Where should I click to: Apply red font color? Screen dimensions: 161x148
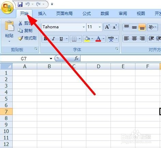coord(98,39)
